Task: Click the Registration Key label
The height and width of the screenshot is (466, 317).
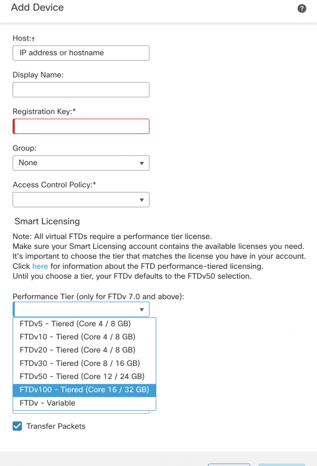Action: pyautogui.click(x=44, y=111)
